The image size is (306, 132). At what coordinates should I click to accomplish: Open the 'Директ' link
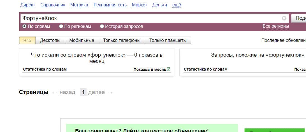[x=28, y=5]
